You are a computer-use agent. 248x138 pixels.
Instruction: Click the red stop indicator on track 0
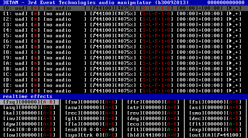(x=35, y=8)
